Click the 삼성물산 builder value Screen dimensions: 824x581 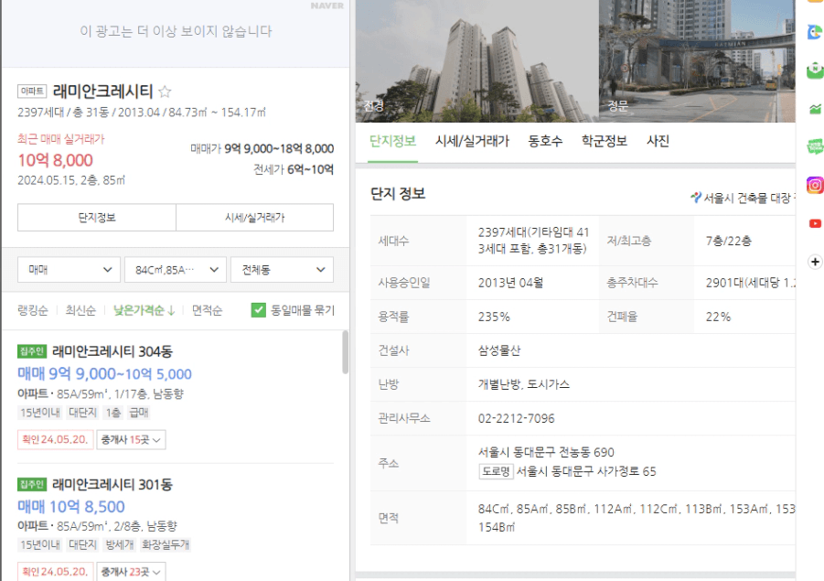[498, 350]
